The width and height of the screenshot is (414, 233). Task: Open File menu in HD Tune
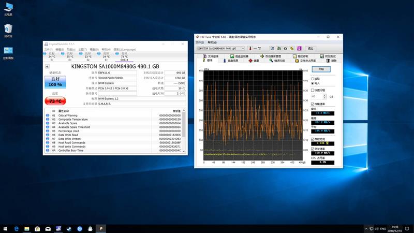(200, 42)
